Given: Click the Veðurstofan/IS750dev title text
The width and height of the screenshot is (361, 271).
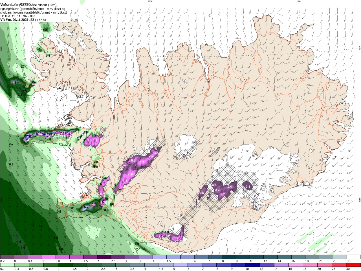Looking at the screenshot, I should [18, 5].
